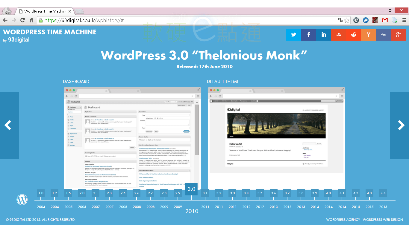Share the page on Twitter
The image size is (409, 225).
click(x=294, y=35)
